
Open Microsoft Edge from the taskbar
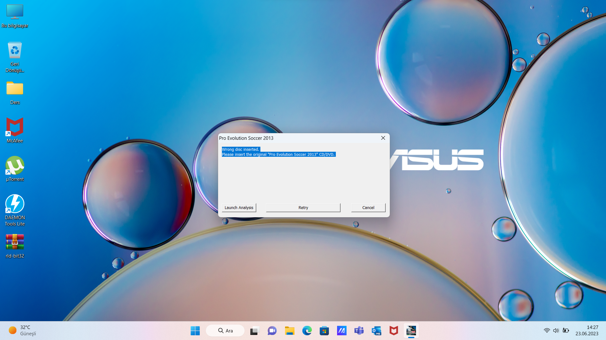coord(307,331)
